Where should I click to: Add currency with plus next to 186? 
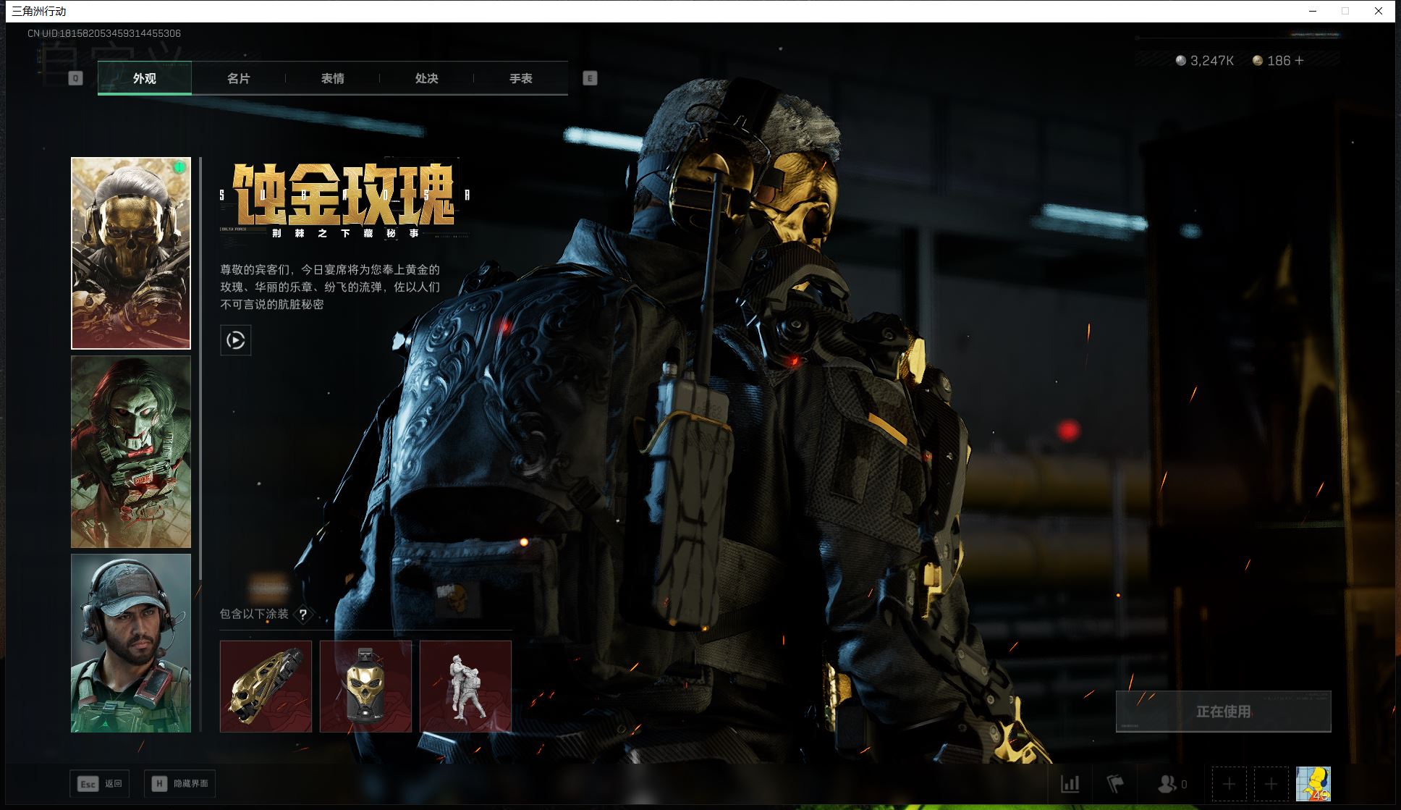coord(1299,61)
